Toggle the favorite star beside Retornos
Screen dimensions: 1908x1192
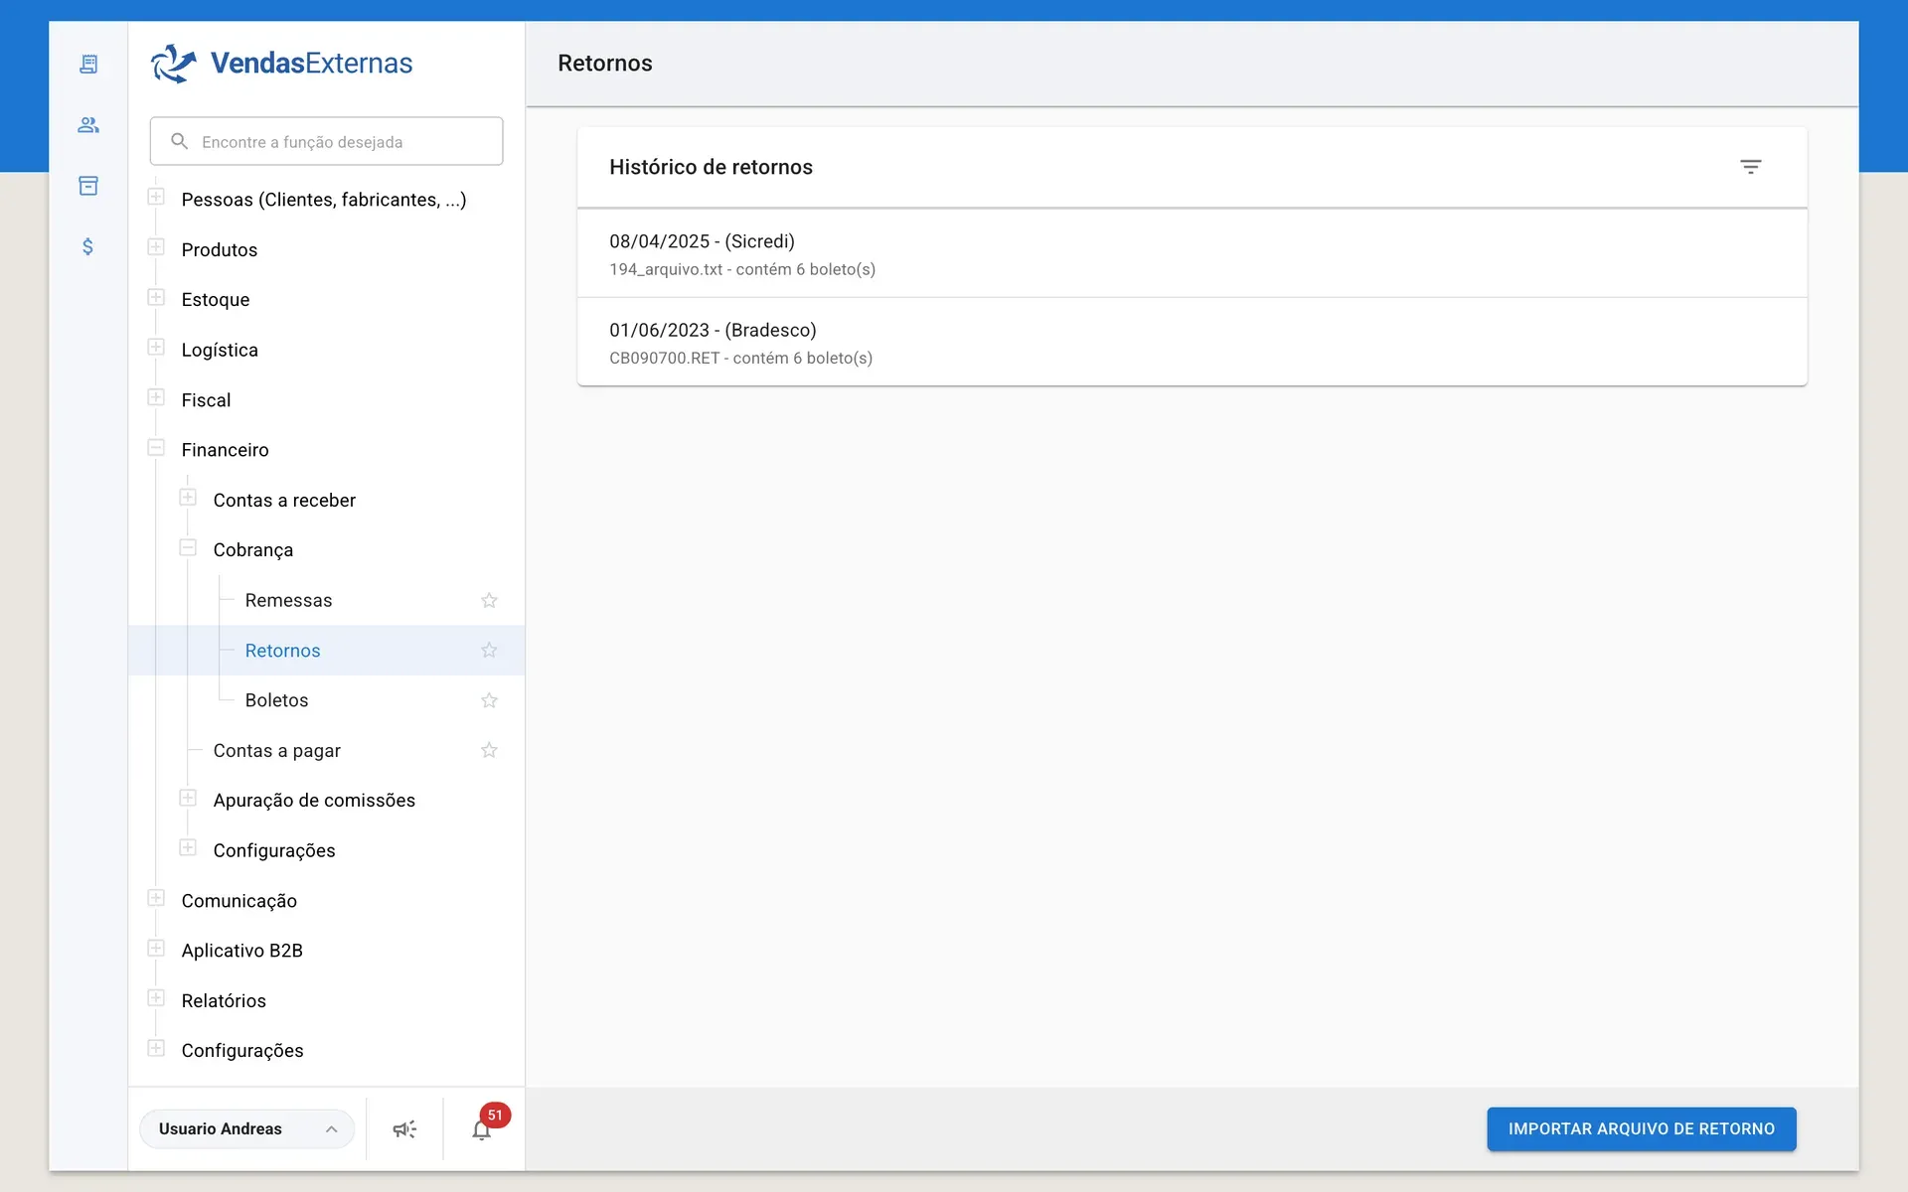pos(489,651)
